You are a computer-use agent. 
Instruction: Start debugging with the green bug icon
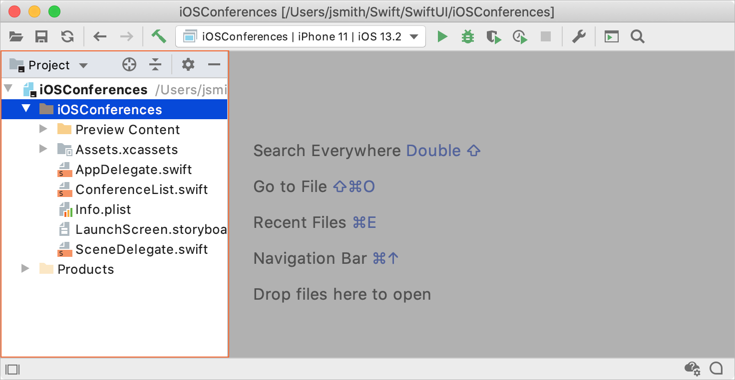tap(468, 37)
